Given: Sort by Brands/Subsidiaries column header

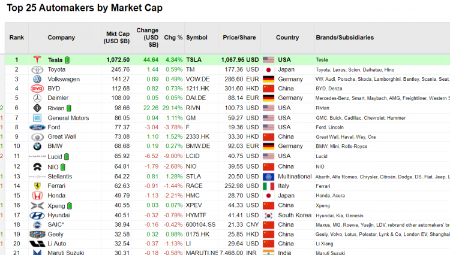Looking at the screenshot, I should tap(344, 38).
